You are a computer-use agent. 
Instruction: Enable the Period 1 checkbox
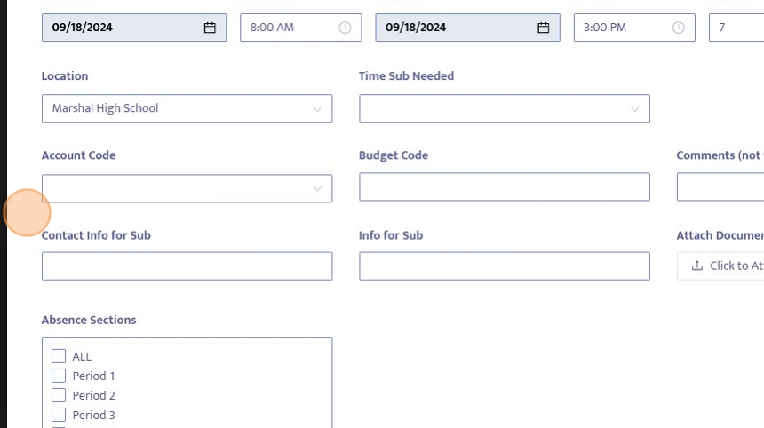click(x=59, y=376)
